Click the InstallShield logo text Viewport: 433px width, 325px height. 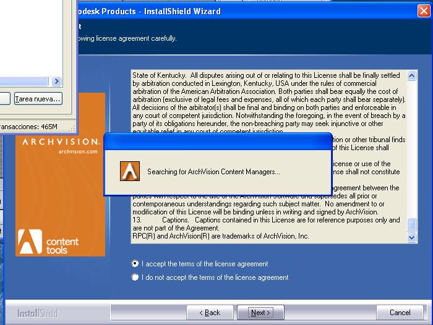[38, 313]
